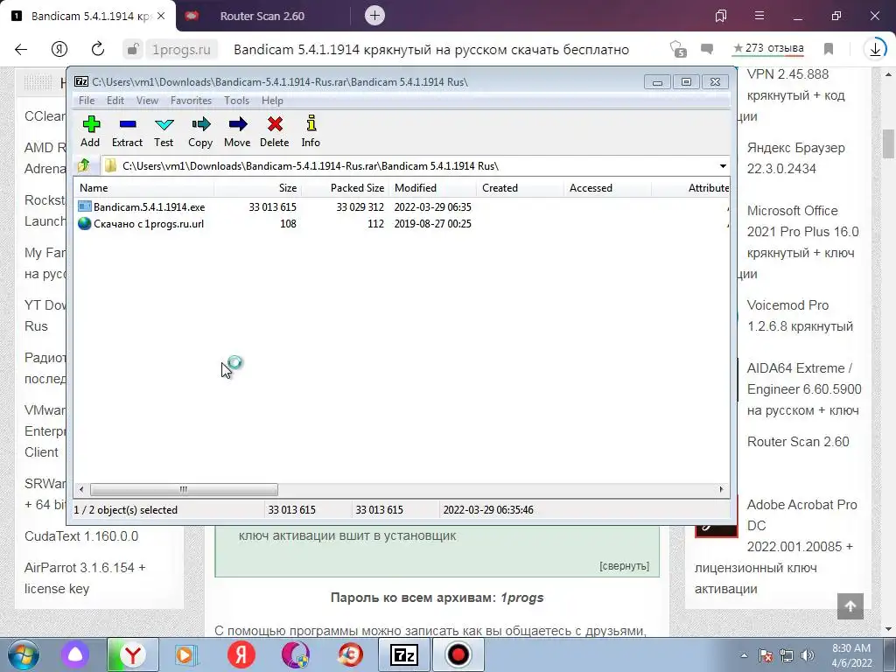The width and height of the screenshot is (896, 672).
Task: Expand the 7-Zip address path dropdown
Action: (x=723, y=165)
